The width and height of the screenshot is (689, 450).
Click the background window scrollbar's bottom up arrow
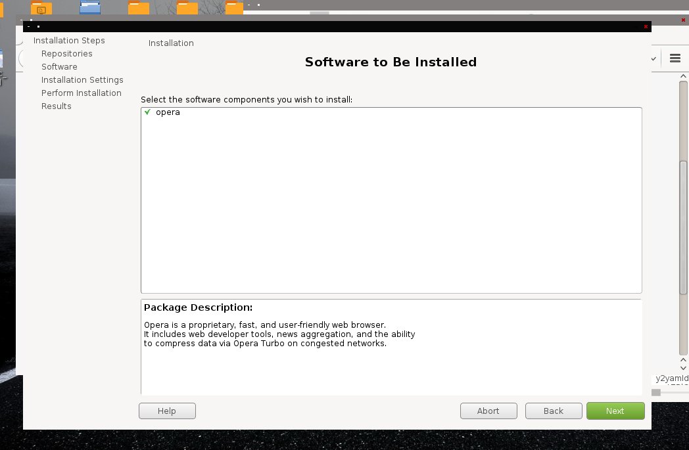[683, 360]
